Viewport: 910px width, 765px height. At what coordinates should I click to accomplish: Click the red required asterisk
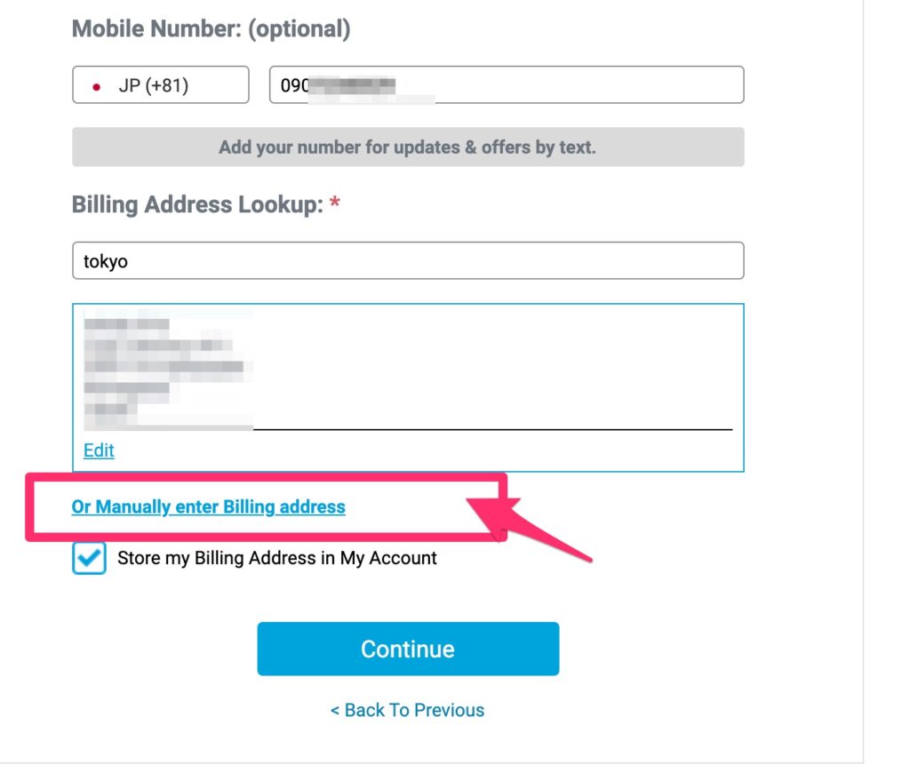335,205
